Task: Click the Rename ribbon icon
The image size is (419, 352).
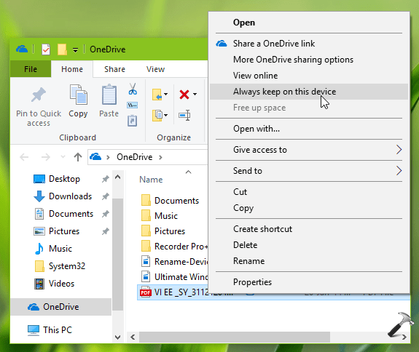Action: pos(184,115)
